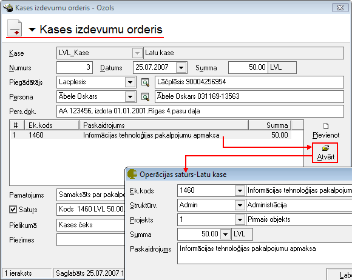Click the Operācijas saturs dialog title icon
The height and width of the screenshot is (280, 352).
point(132,174)
